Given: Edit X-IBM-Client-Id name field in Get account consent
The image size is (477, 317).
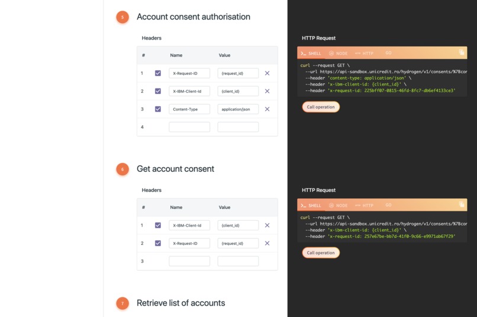Looking at the screenshot, I should [x=189, y=225].
